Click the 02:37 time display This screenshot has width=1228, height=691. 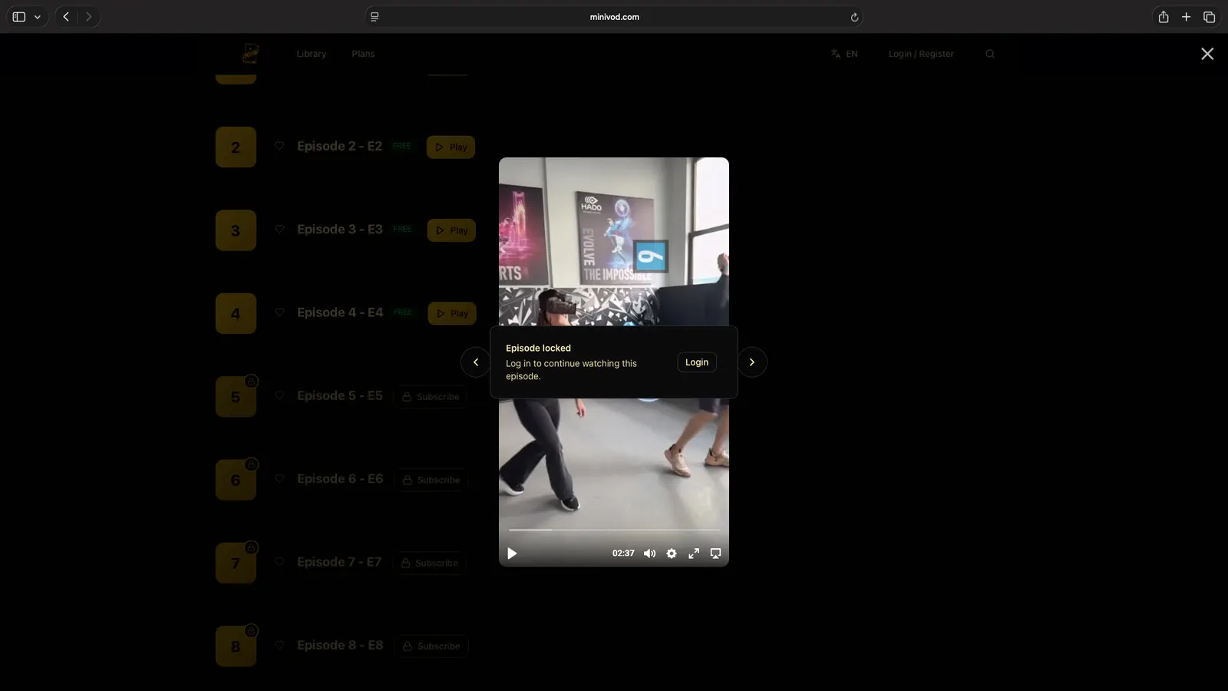(623, 554)
